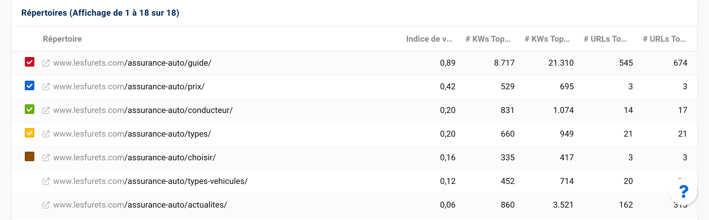
Task: Open external link icon for assurance-auto/actualites/
Action: (46, 205)
